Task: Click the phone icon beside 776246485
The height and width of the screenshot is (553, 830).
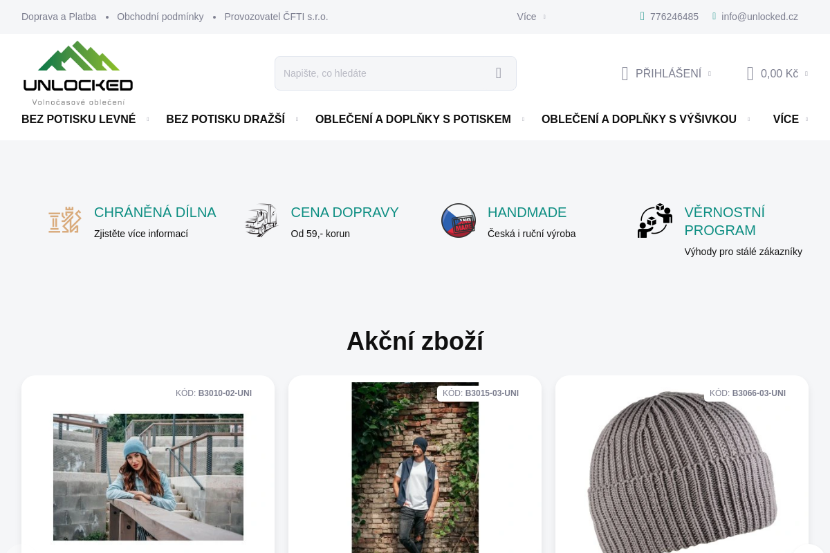Action: click(x=642, y=17)
